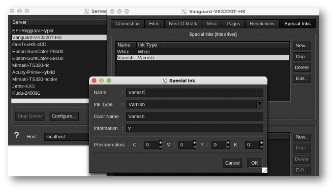The height and width of the screenshot is (192, 335).
Task: Close the Special Ink dialog with red button
Action: coord(94,80)
